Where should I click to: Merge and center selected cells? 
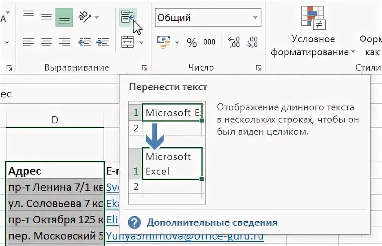pyautogui.click(x=127, y=42)
